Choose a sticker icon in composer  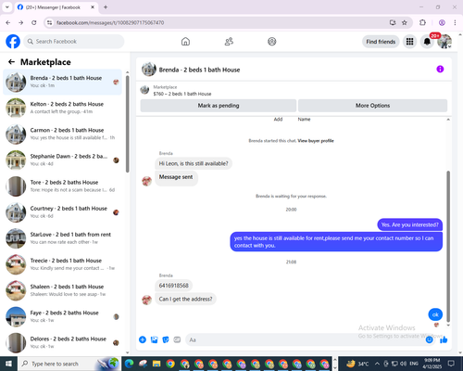[x=166, y=339]
